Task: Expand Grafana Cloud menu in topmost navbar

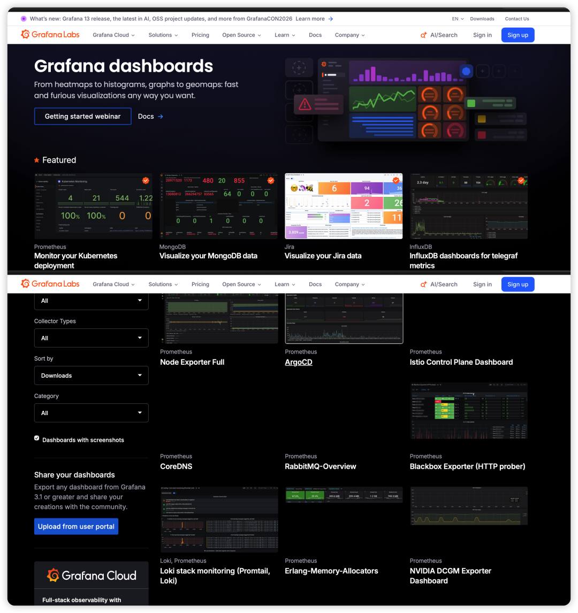Action: click(x=113, y=35)
